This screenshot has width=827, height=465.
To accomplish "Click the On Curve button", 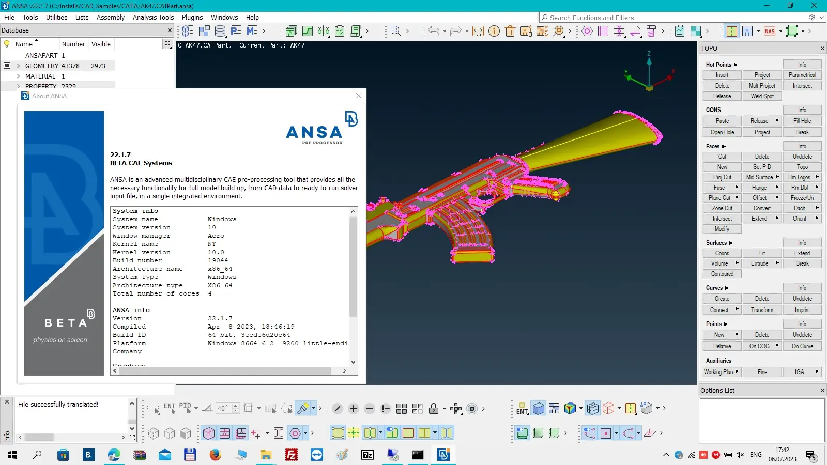I will coord(802,346).
